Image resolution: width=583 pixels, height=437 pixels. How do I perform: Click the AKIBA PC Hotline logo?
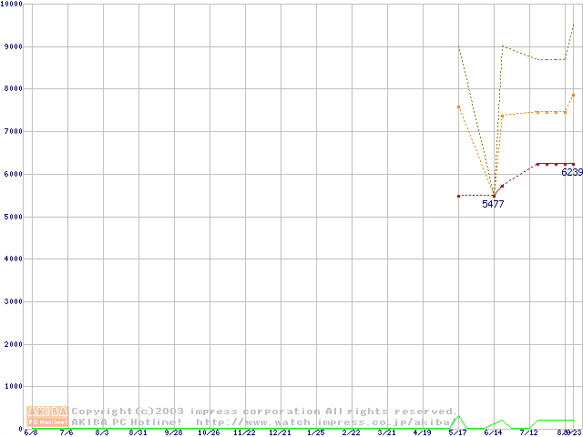click(48, 416)
